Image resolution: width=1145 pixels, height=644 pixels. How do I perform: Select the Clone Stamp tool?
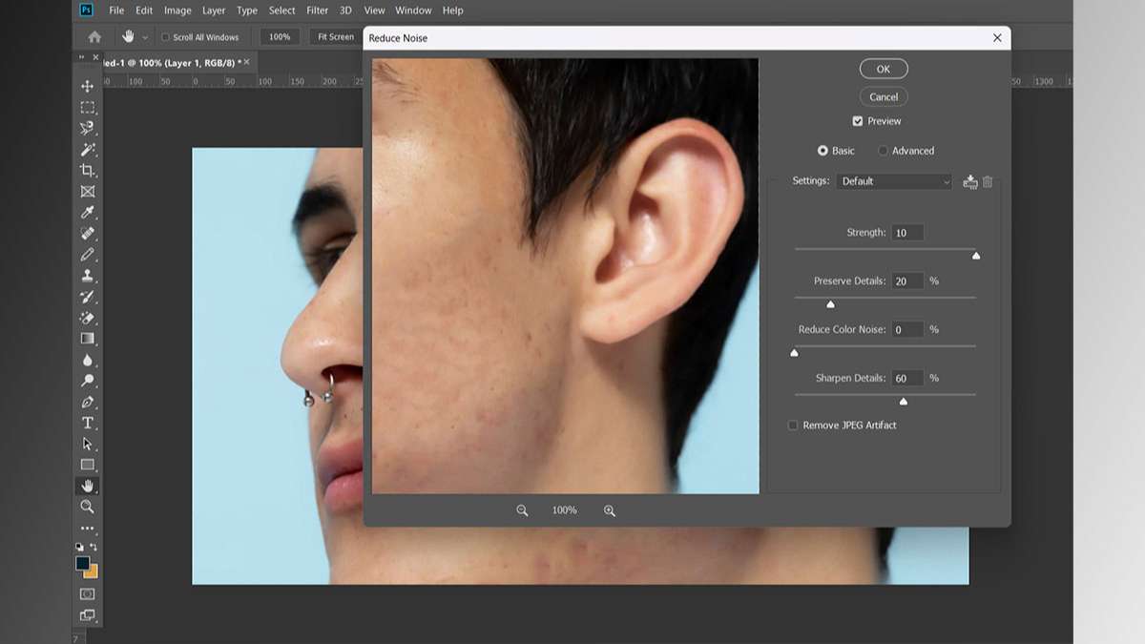(x=88, y=276)
